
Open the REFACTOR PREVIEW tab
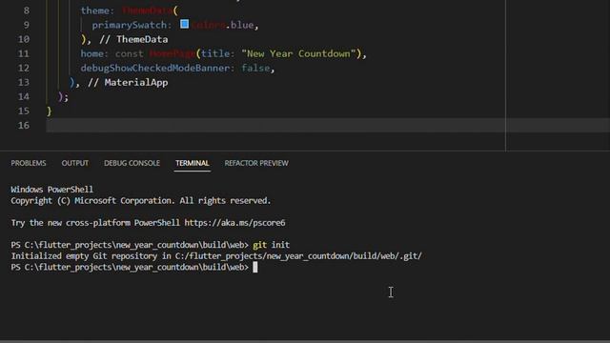point(256,163)
